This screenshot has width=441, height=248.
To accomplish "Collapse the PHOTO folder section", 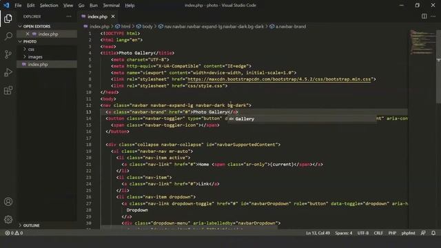I will (30, 41).
